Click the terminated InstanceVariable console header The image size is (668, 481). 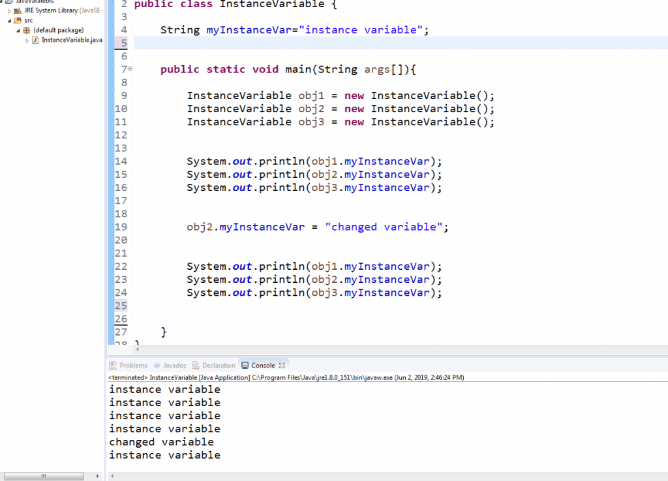pyautogui.click(x=286, y=377)
